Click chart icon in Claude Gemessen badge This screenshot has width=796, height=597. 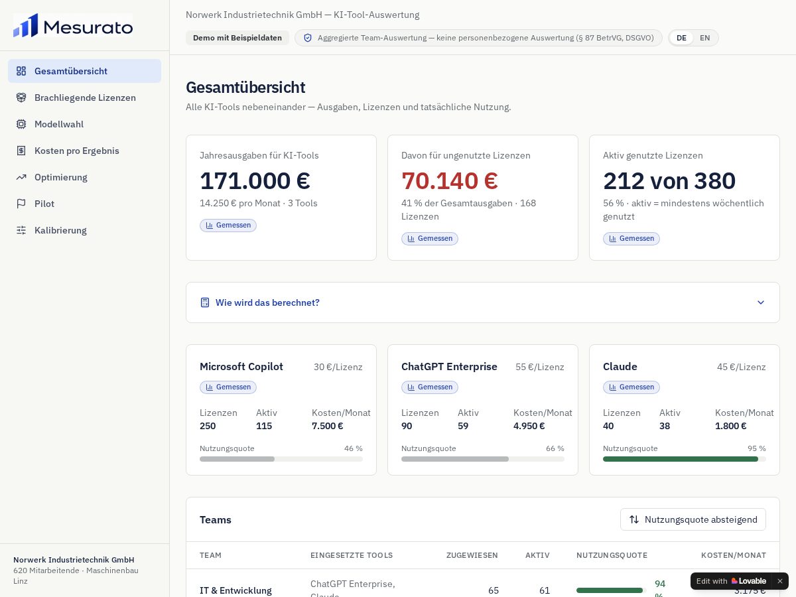(613, 387)
